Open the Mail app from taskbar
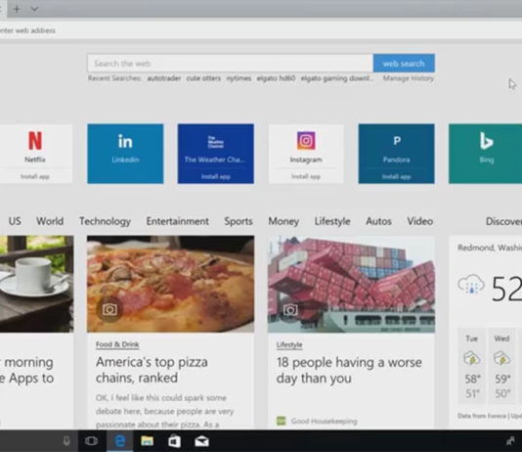This screenshot has width=522, height=452. (201, 441)
